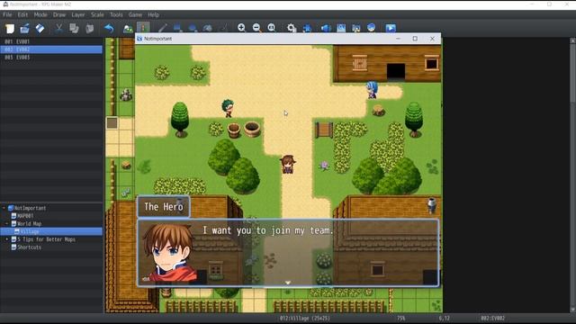Click the editor scrollbar up arrow
This screenshot has width=576, height=324.
572,40
